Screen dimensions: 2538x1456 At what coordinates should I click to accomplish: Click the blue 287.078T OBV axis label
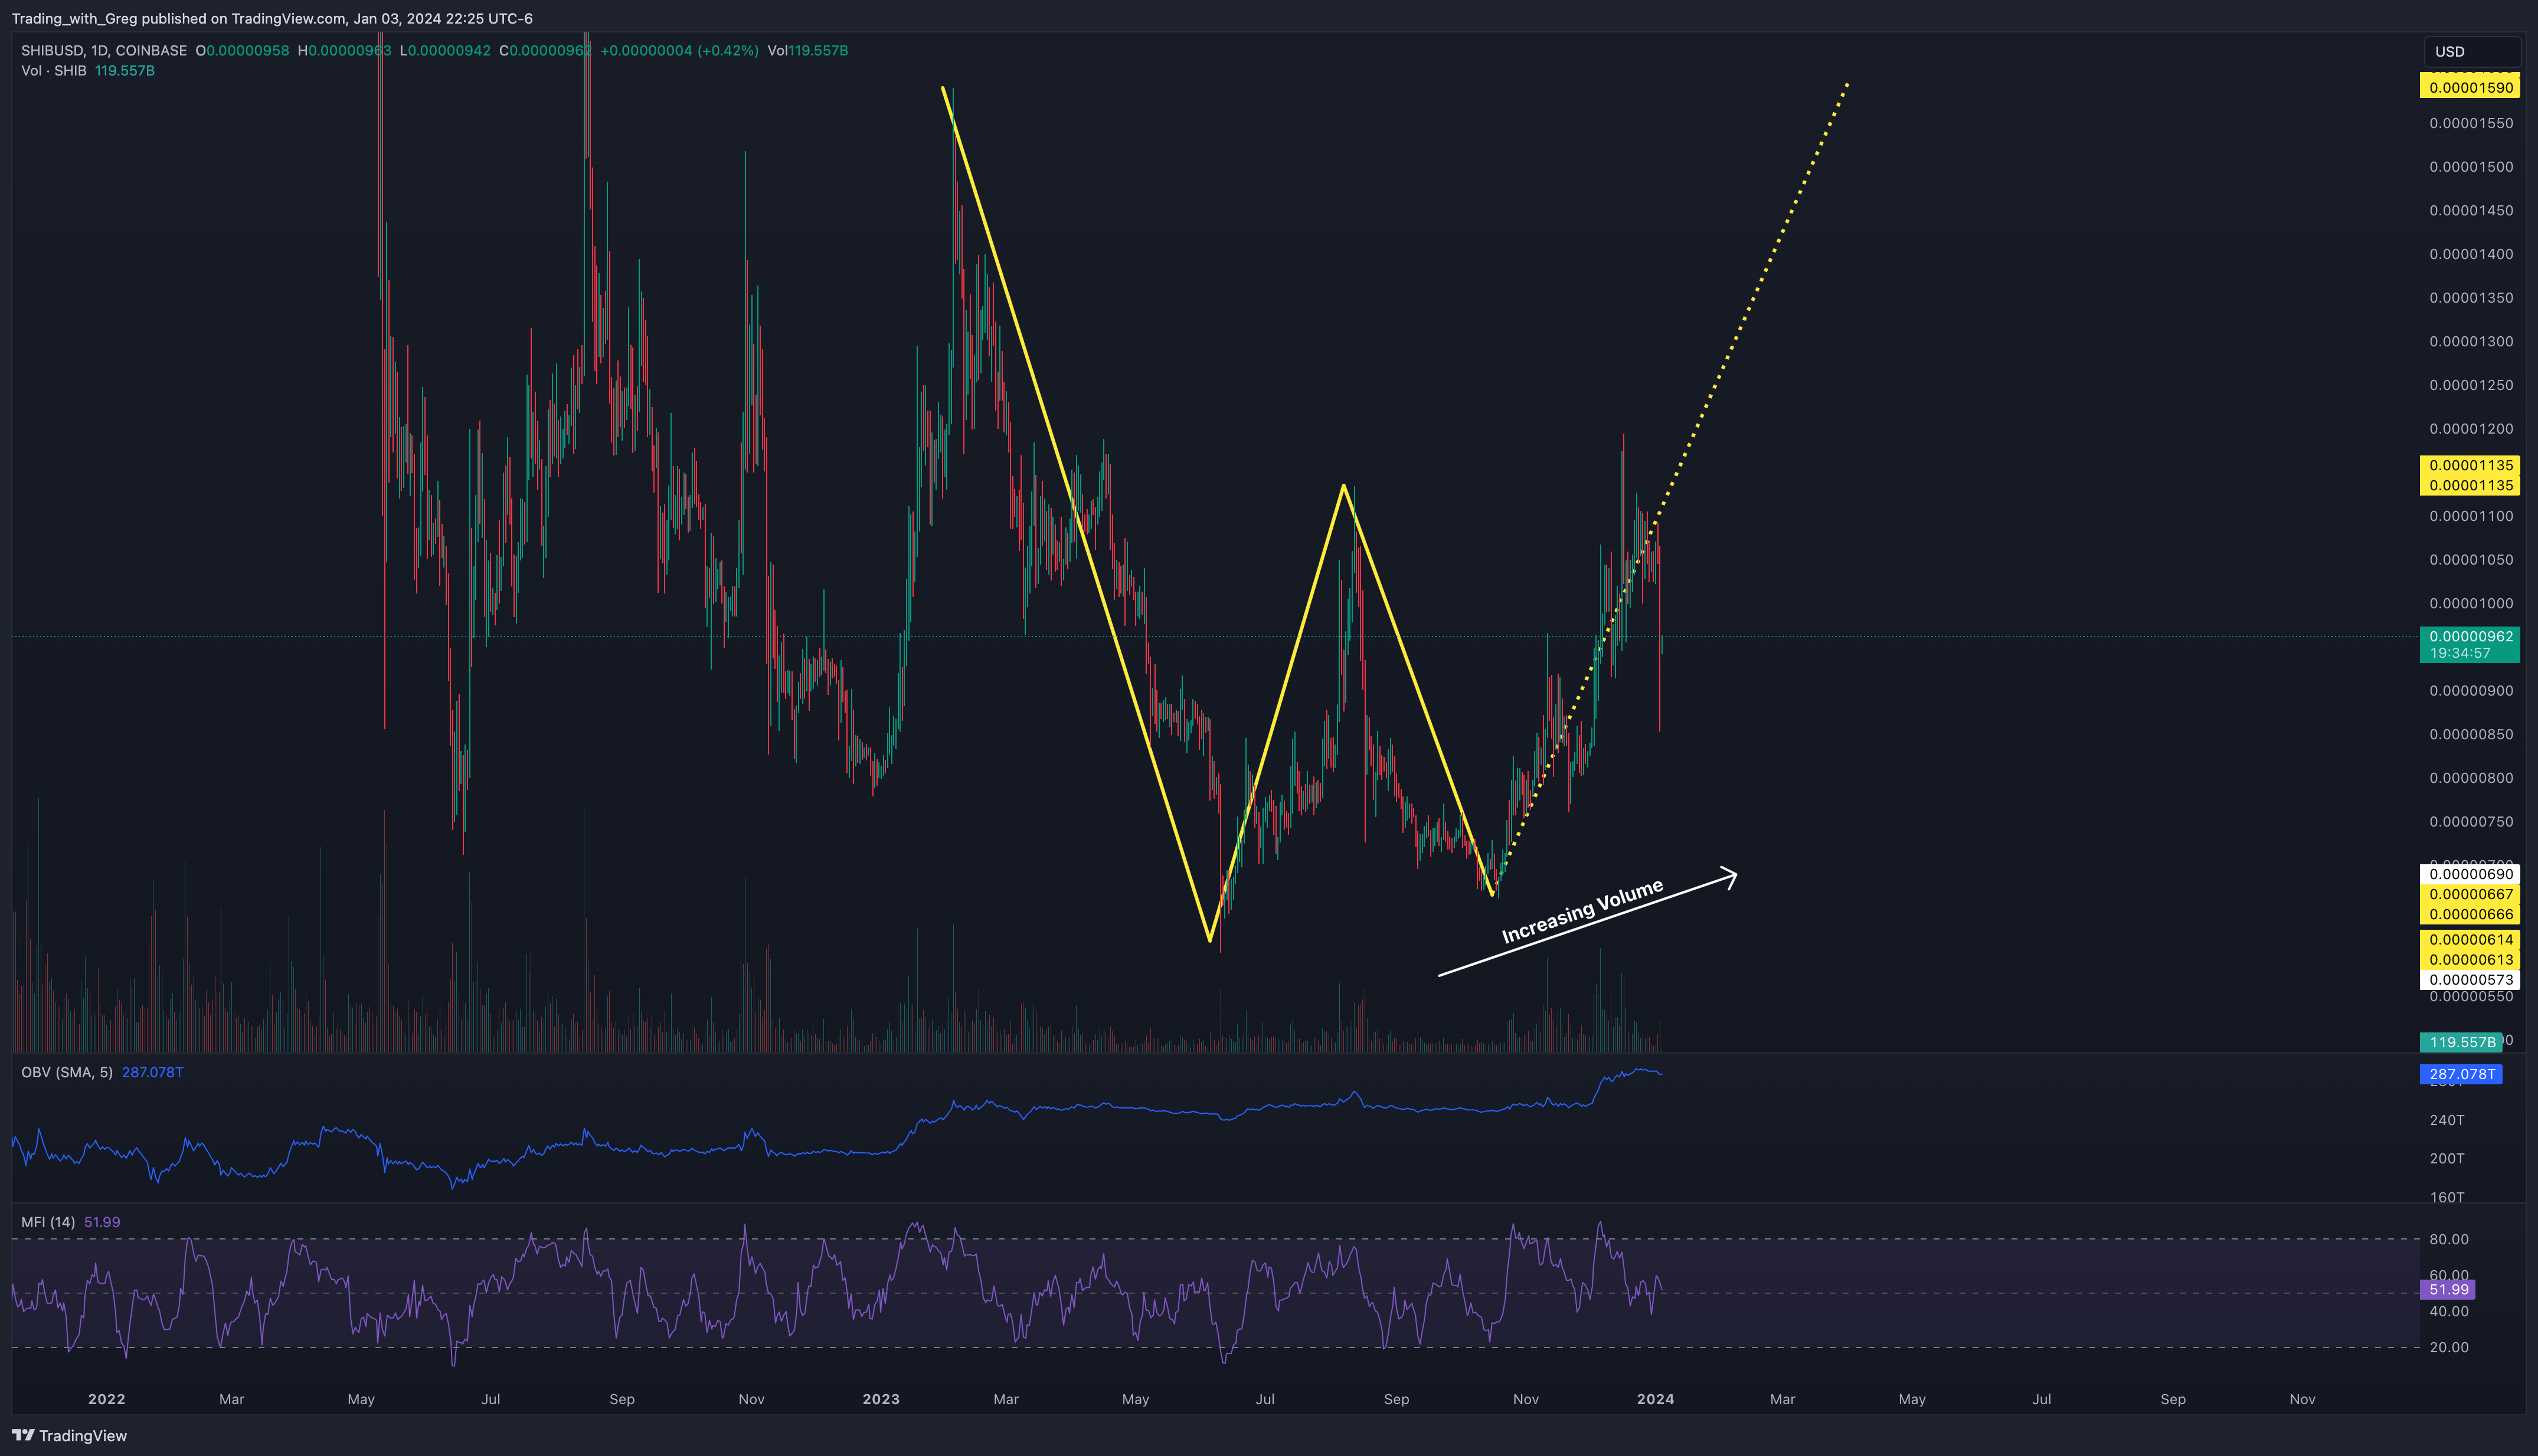pos(2461,1074)
